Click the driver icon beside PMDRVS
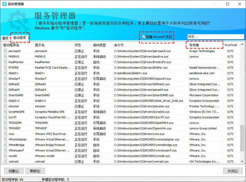Screen dimensions: 246x182 (x=5, y=56)
